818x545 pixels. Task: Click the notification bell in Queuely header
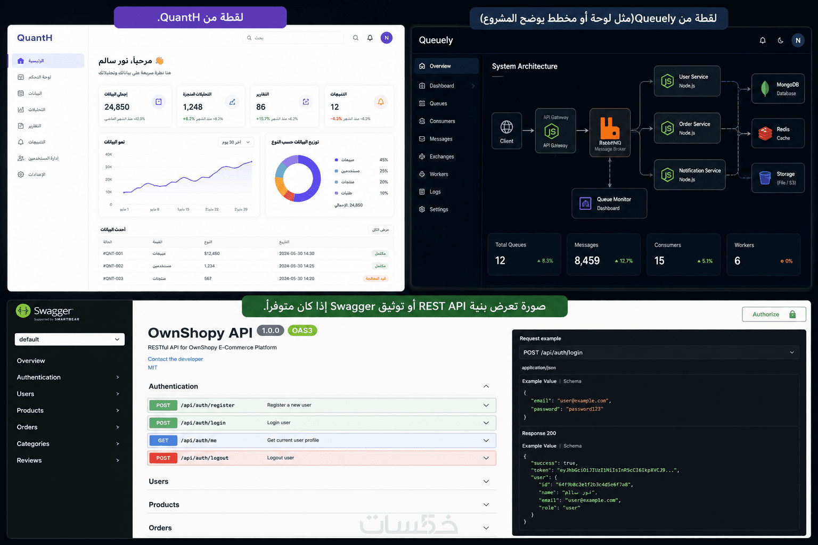(763, 40)
